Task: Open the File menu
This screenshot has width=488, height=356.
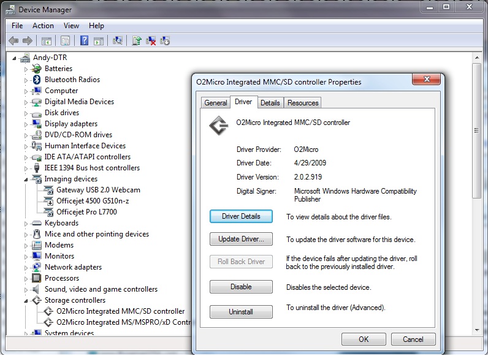Action: click(17, 26)
